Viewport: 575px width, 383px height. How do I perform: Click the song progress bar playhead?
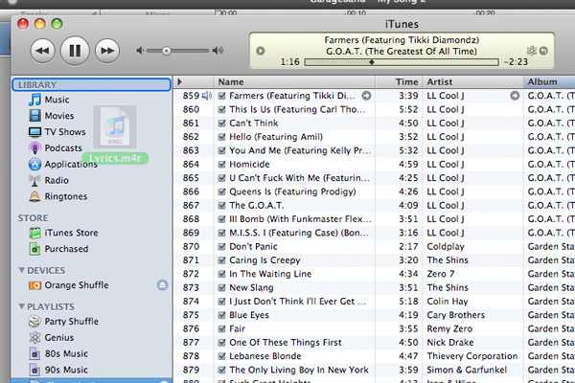point(372,62)
